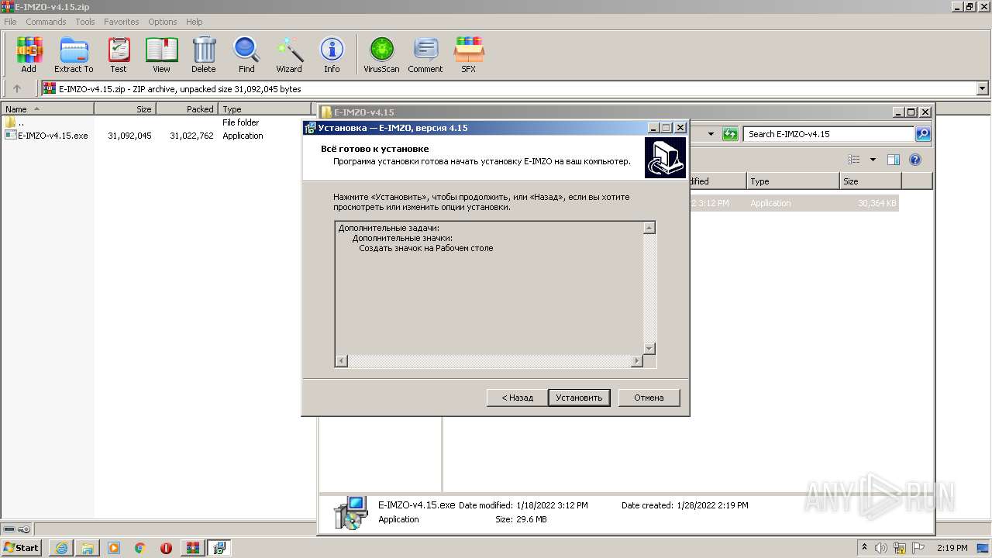This screenshot has width=992, height=558.
Task: Click the volume speaker tray icon
Action: tap(881, 548)
